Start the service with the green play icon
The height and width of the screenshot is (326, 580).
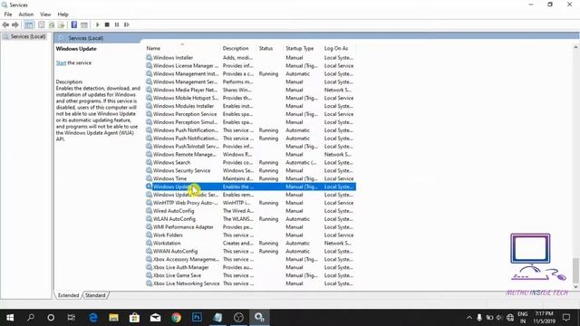pos(98,24)
